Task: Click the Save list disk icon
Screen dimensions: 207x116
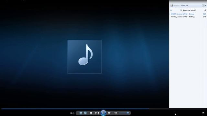Action: (172, 5)
